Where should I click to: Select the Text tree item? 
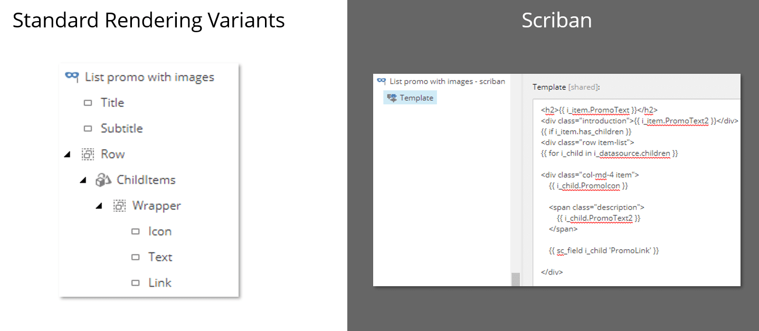point(160,257)
